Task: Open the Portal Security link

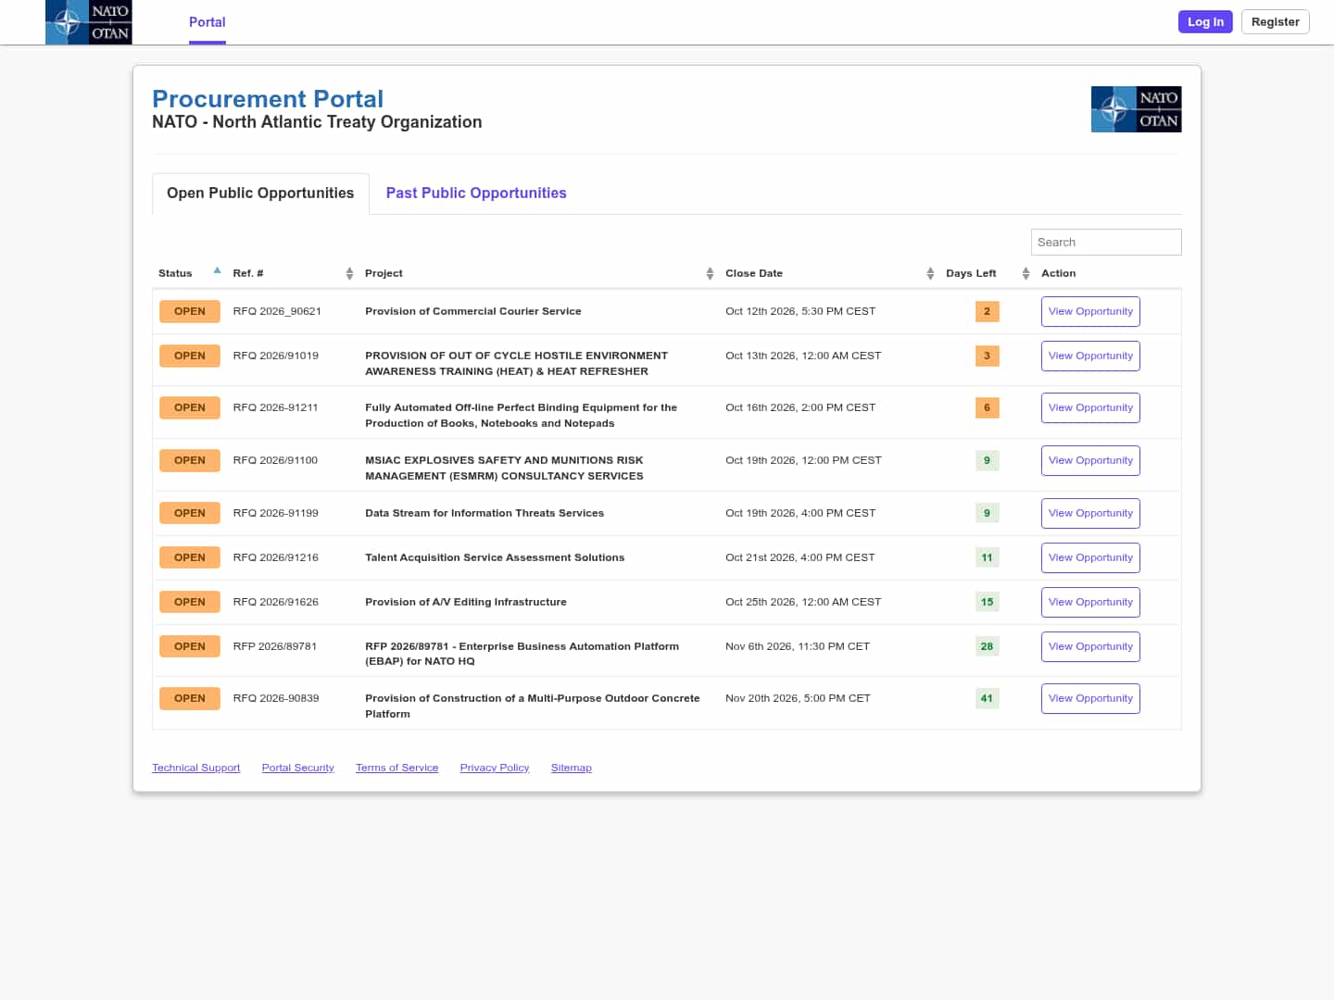Action: (298, 768)
